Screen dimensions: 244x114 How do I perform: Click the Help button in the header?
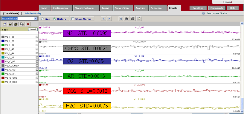click(233, 8)
